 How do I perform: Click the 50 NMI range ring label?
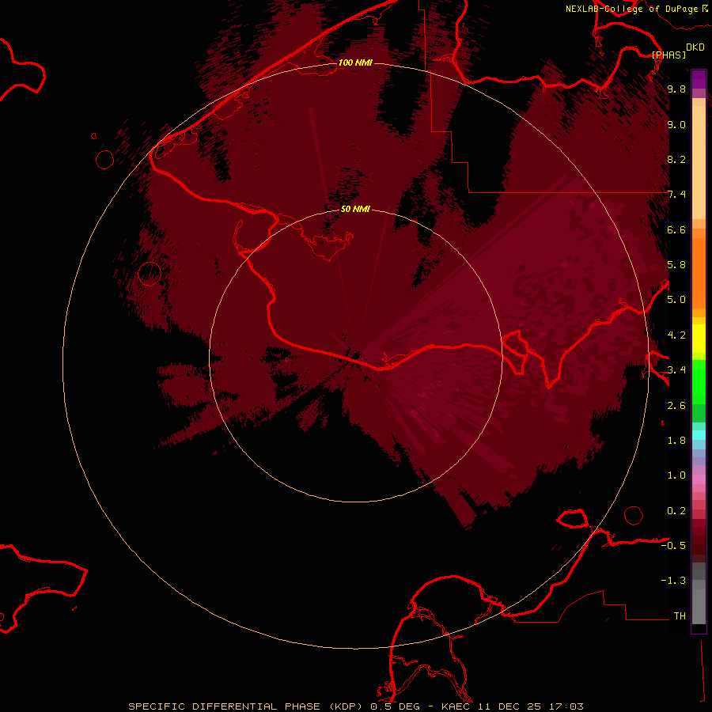(x=355, y=209)
